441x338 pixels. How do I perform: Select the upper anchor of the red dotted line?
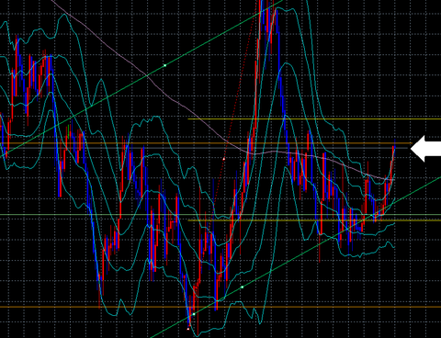tap(224, 159)
